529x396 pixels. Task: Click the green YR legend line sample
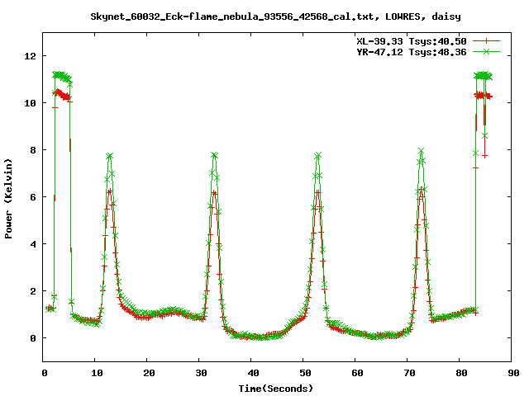pos(486,51)
